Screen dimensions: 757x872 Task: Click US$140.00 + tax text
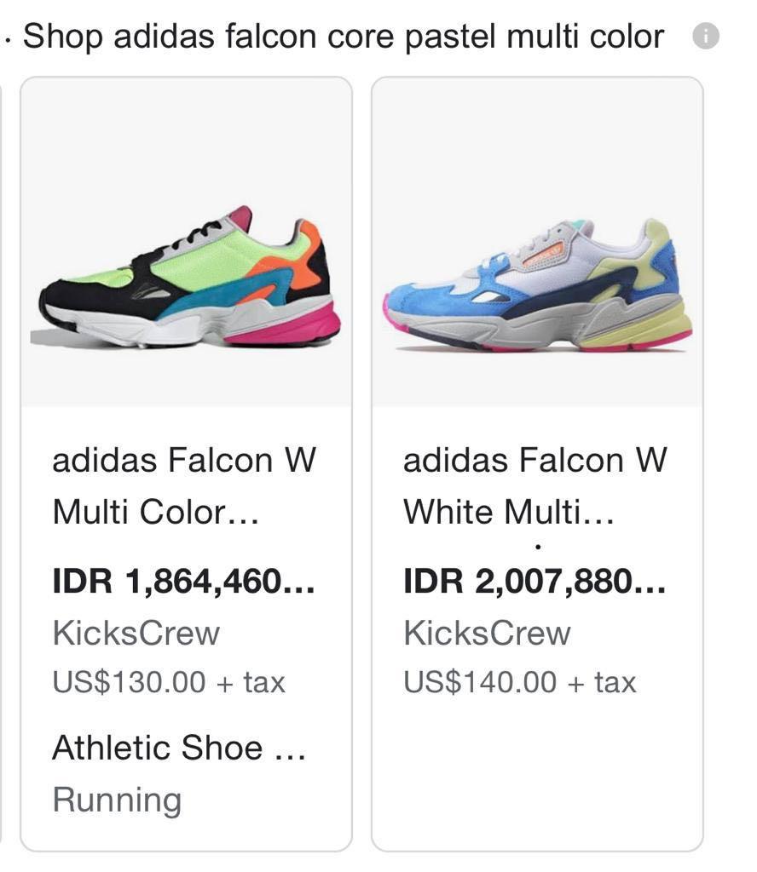click(x=519, y=682)
